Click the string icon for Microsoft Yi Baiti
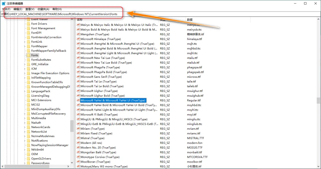 [78, 114]
